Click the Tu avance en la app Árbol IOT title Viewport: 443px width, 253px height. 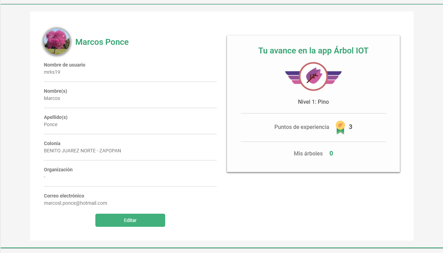(313, 51)
